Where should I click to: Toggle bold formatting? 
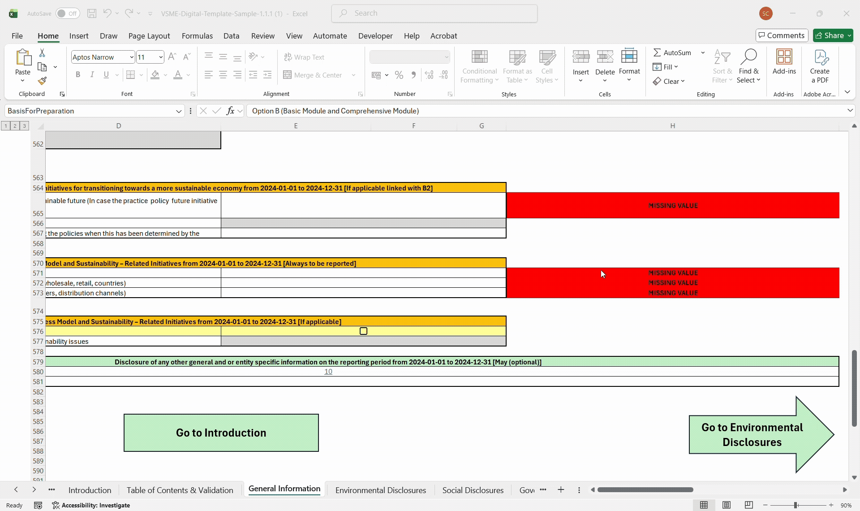[78, 75]
